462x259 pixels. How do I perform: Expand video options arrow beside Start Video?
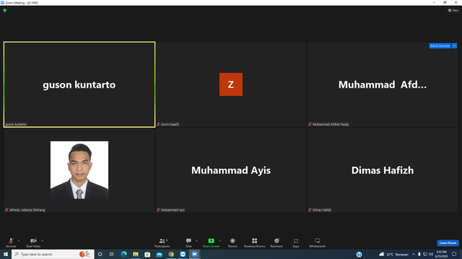pos(43,241)
